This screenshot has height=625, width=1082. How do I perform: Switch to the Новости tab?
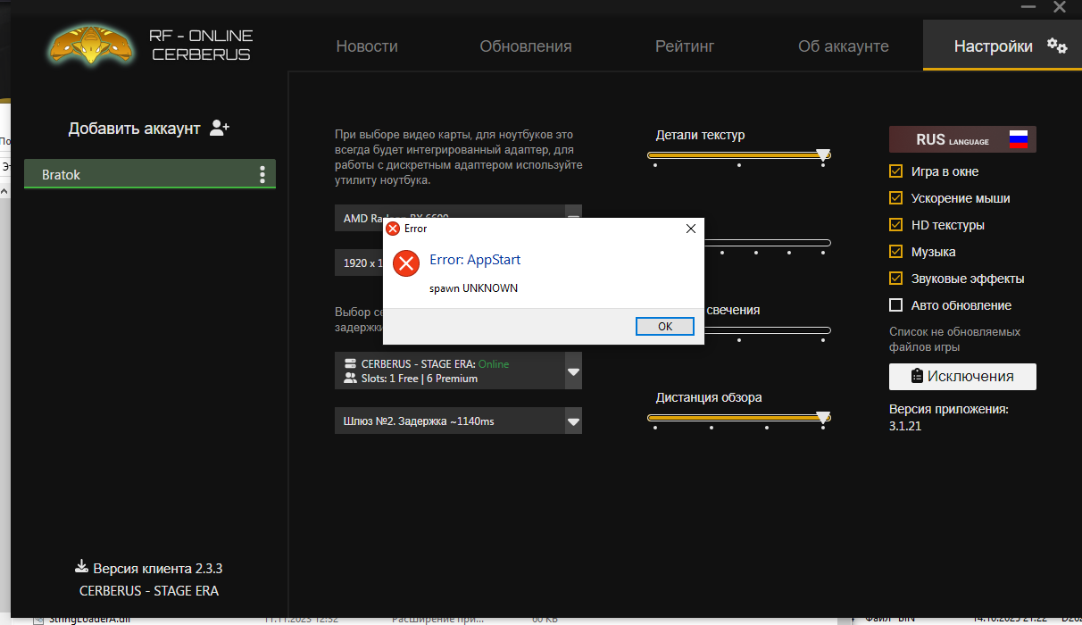pos(367,46)
